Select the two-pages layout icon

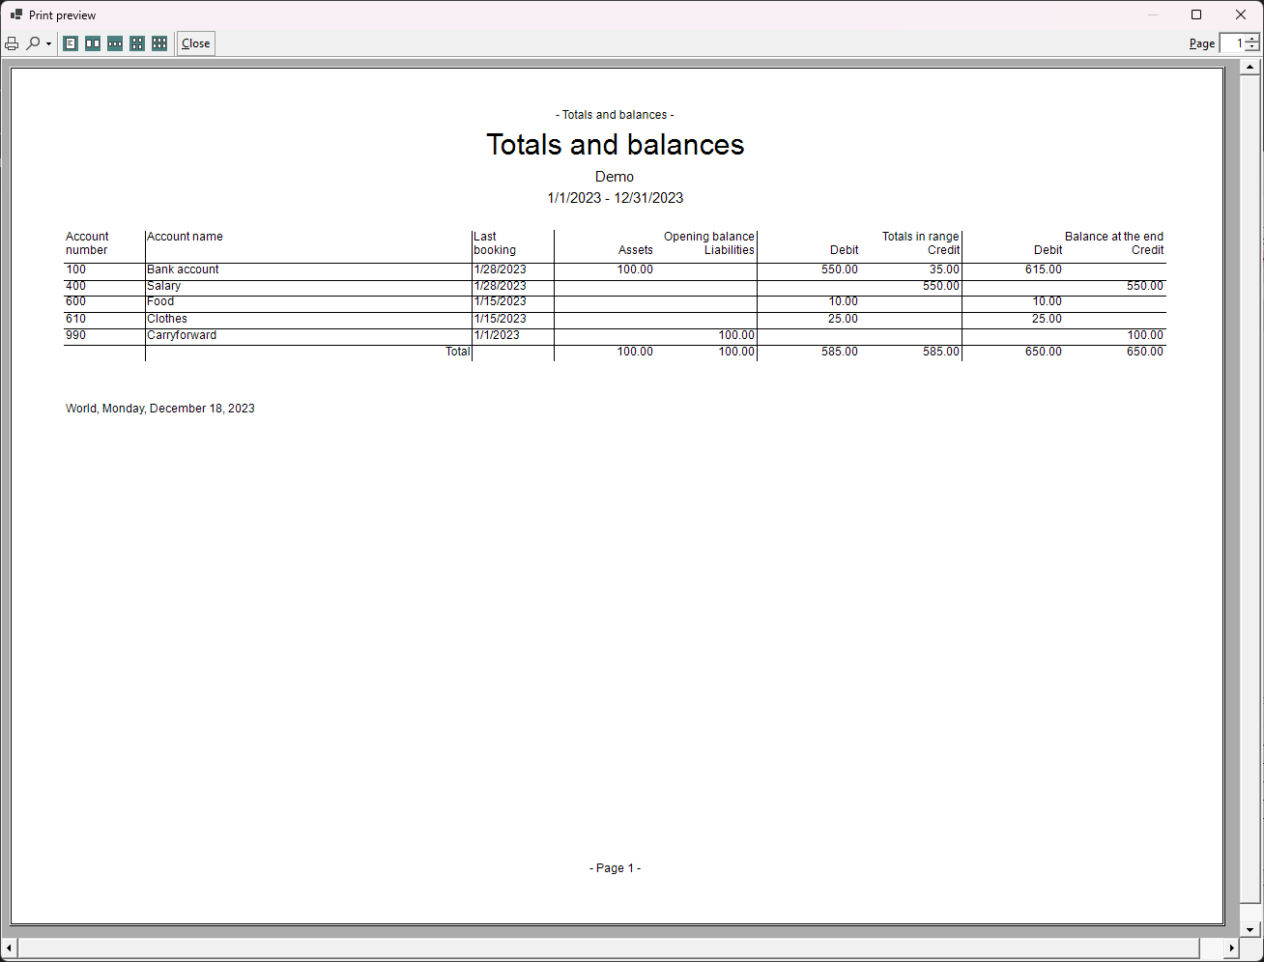click(93, 43)
